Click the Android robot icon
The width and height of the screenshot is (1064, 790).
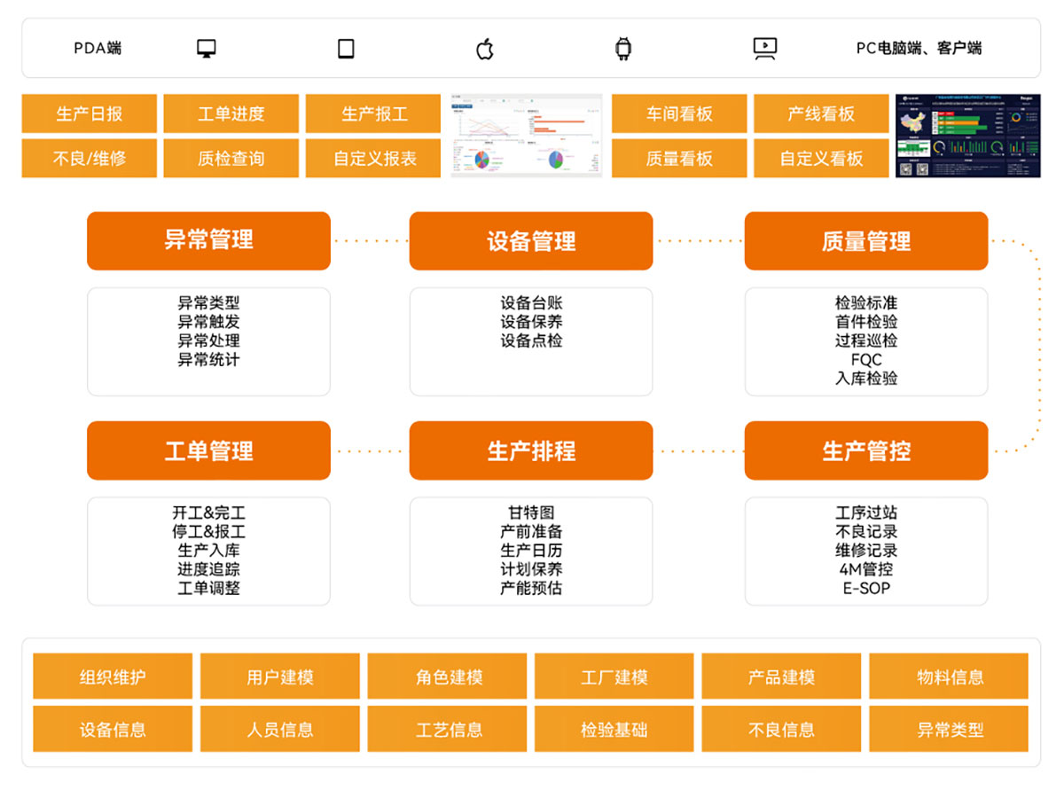pyautogui.click(x=623, y=49)
